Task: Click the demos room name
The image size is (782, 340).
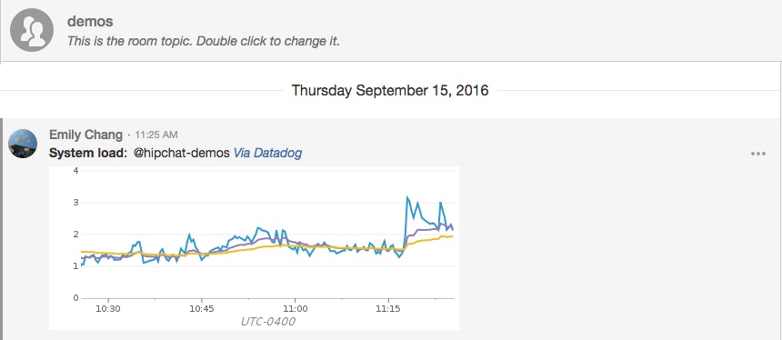Action: 90,22
